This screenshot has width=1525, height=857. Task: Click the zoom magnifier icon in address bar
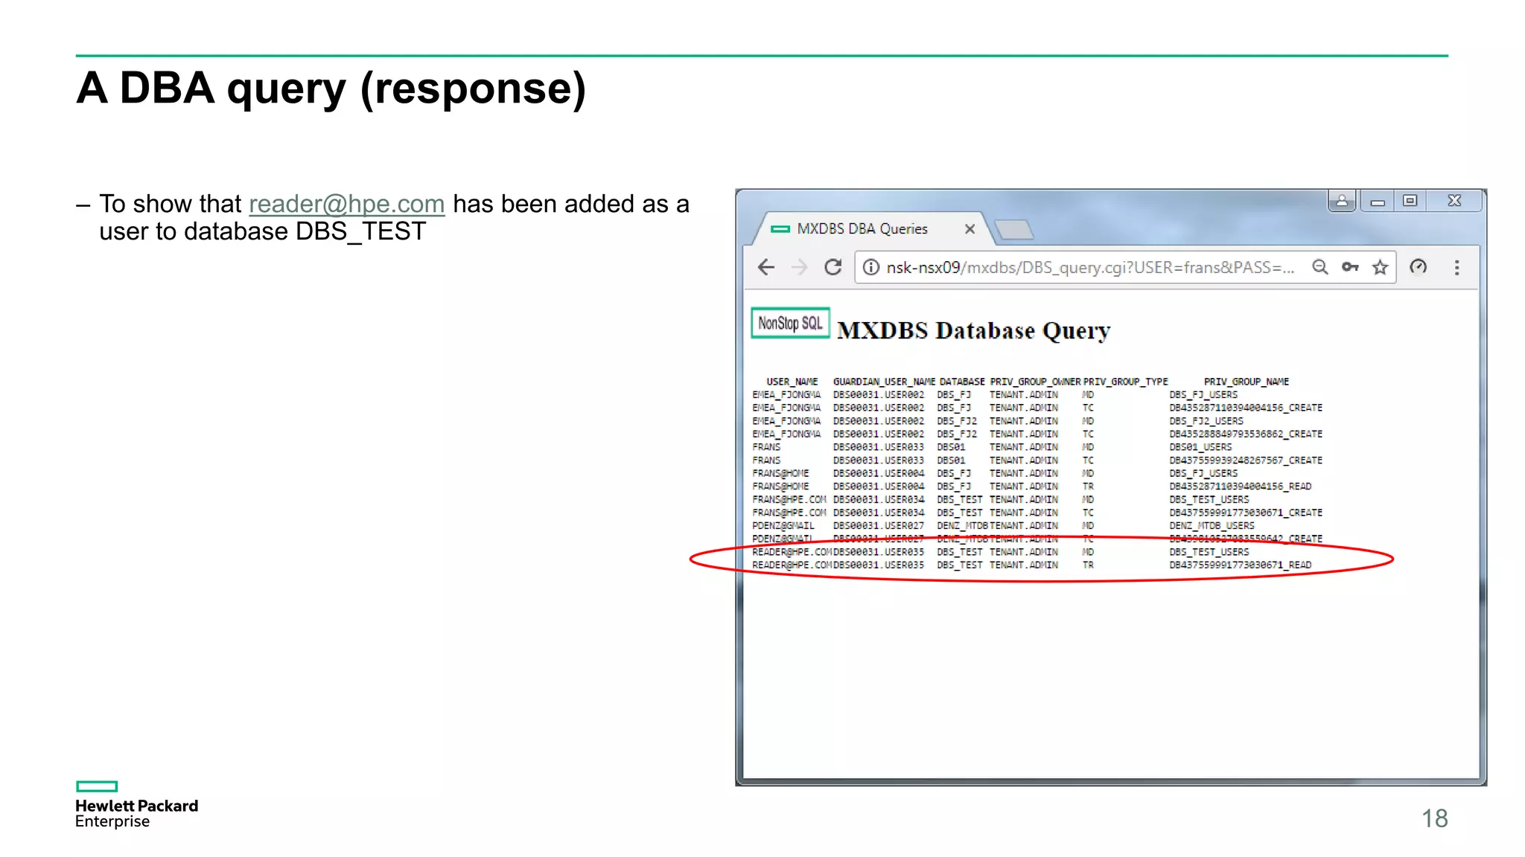click(1319, 267)
